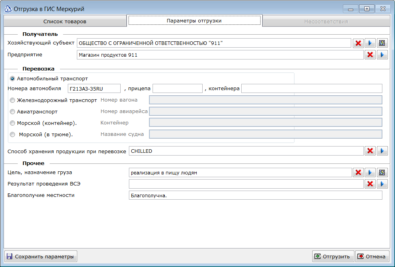Click the Хозяйствующий субъект text field
This screenshot has width=395, height=267.
[x=214, y=43]
